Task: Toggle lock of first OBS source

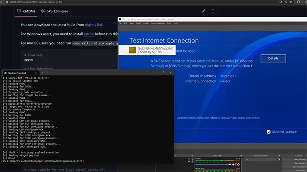Action: (x=192, y=159)
